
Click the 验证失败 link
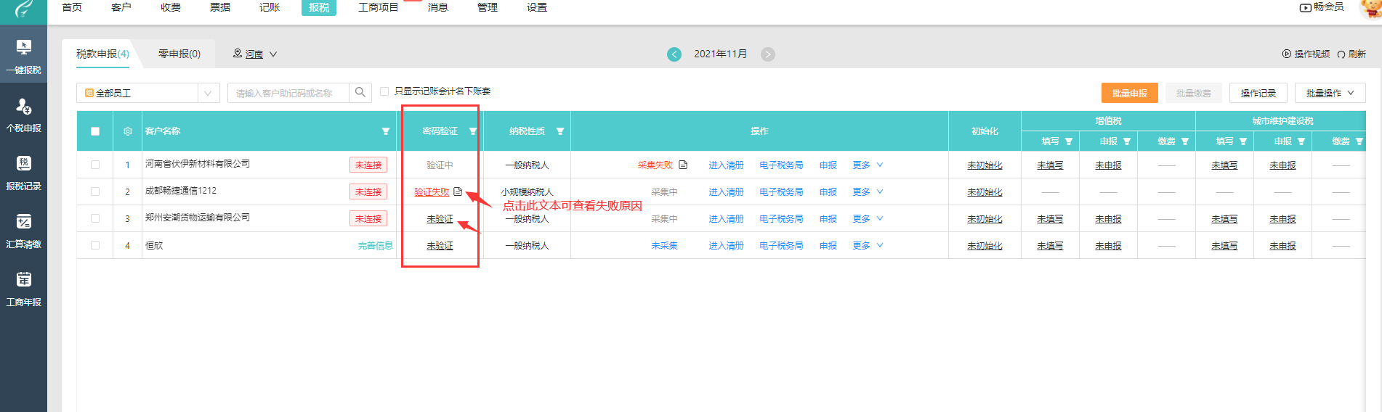[432, 192]
